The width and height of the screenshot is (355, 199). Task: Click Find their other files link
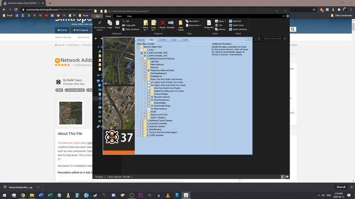pyautogui.click(x=74, y=84)
